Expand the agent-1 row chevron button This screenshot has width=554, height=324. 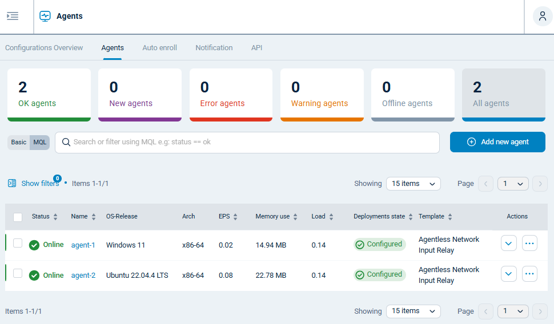(508, 244)
